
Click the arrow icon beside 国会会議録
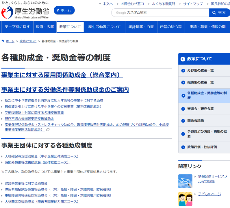coord(183,121)
